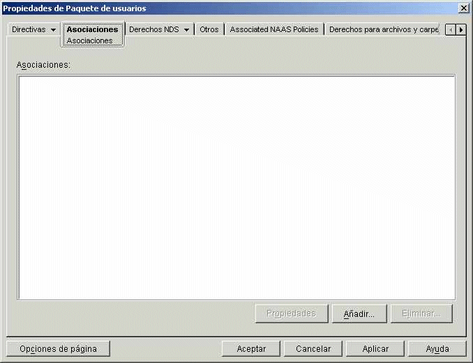473x363 pixels.
Task: Open the Opciones de página button
Action: click(58, 349)
